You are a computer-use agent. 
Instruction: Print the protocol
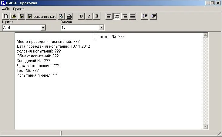[69, 16]
